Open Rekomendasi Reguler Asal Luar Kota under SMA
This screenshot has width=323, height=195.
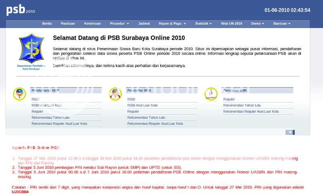155,124
